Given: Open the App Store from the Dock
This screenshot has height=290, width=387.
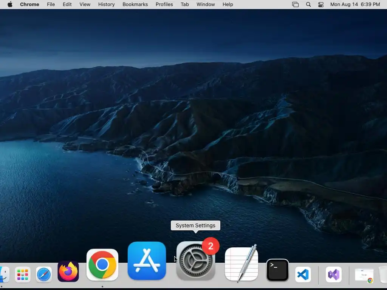Looking at the screenshot, I should [x=147, y=261].
